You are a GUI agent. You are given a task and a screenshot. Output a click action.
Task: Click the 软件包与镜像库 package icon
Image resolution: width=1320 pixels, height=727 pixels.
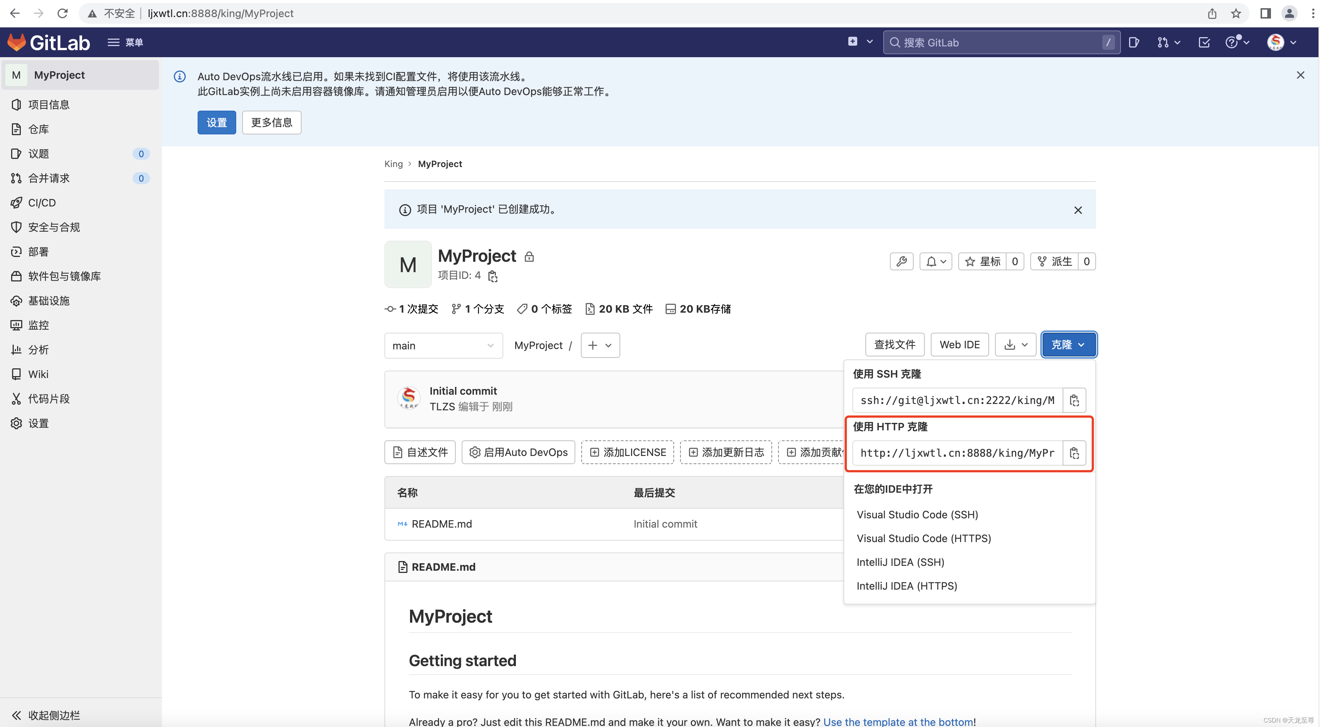[x=16, y=276]
